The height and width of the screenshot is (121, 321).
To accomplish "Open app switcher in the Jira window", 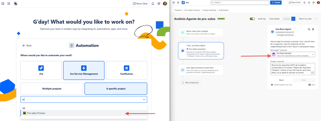I will pos(178,3).
